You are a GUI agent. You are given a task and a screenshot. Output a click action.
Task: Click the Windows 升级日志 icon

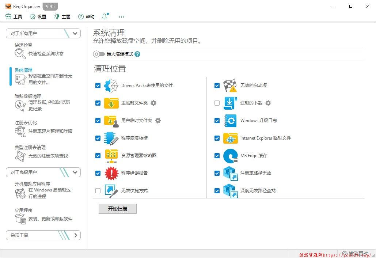tap(230, 121)
